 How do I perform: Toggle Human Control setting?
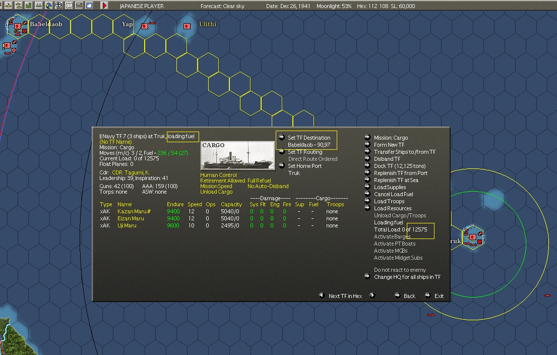pyautogui.click(x=218, y=175)
